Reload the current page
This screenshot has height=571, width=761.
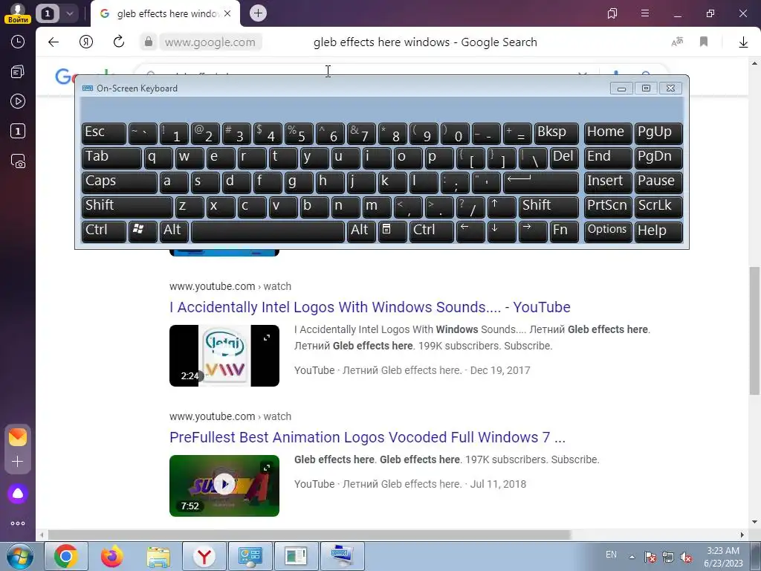pyautogui.click(x=119, y=42)
